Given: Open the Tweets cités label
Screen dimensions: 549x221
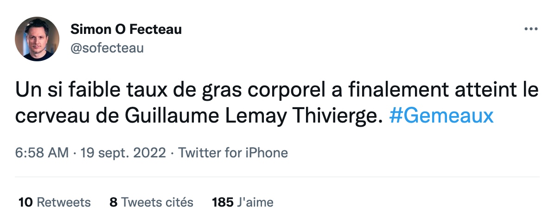Looking at the screenshot, I should click(x=157, y=202).
